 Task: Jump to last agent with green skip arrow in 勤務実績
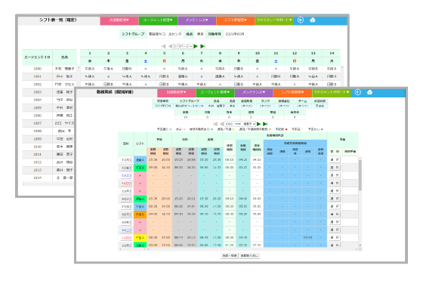[x=265, y=124]
